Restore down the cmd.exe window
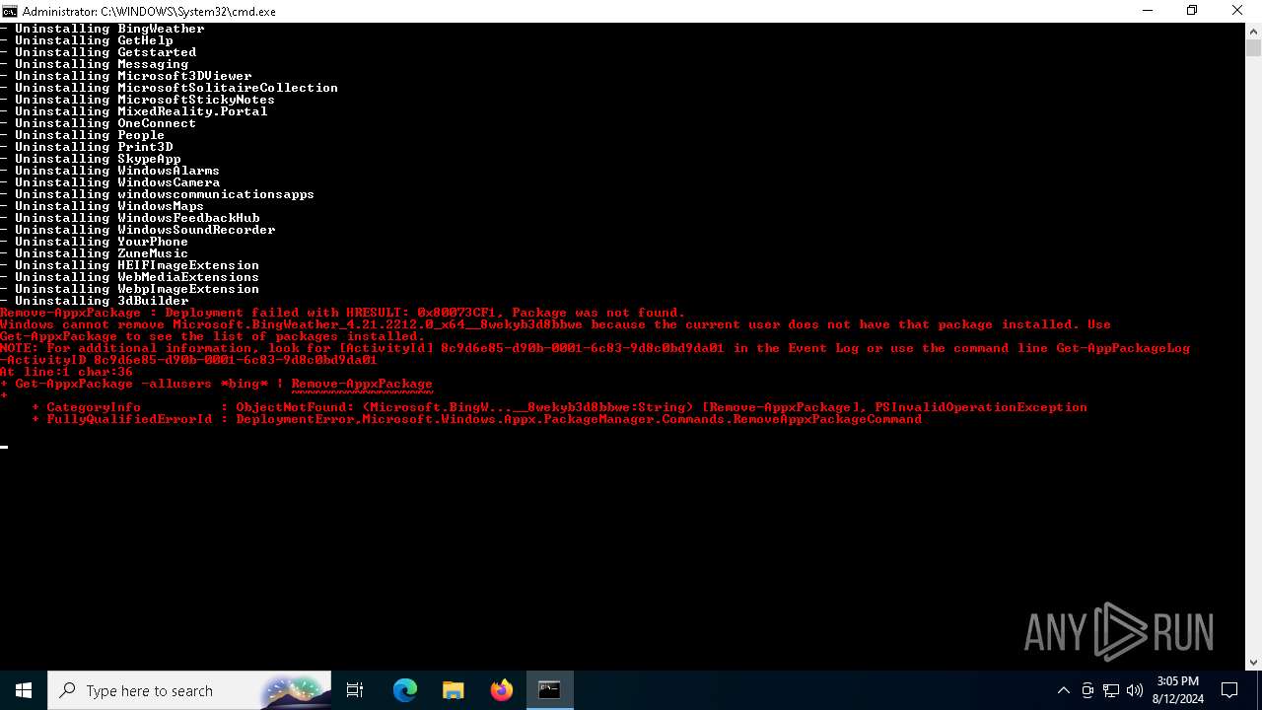Image resolution: width=1262 pixels, height=710 pixels. point(1192,11)
